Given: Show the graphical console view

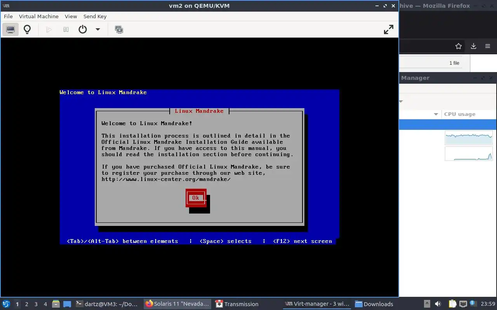Looking at the screenshot, I should point(10,29).
